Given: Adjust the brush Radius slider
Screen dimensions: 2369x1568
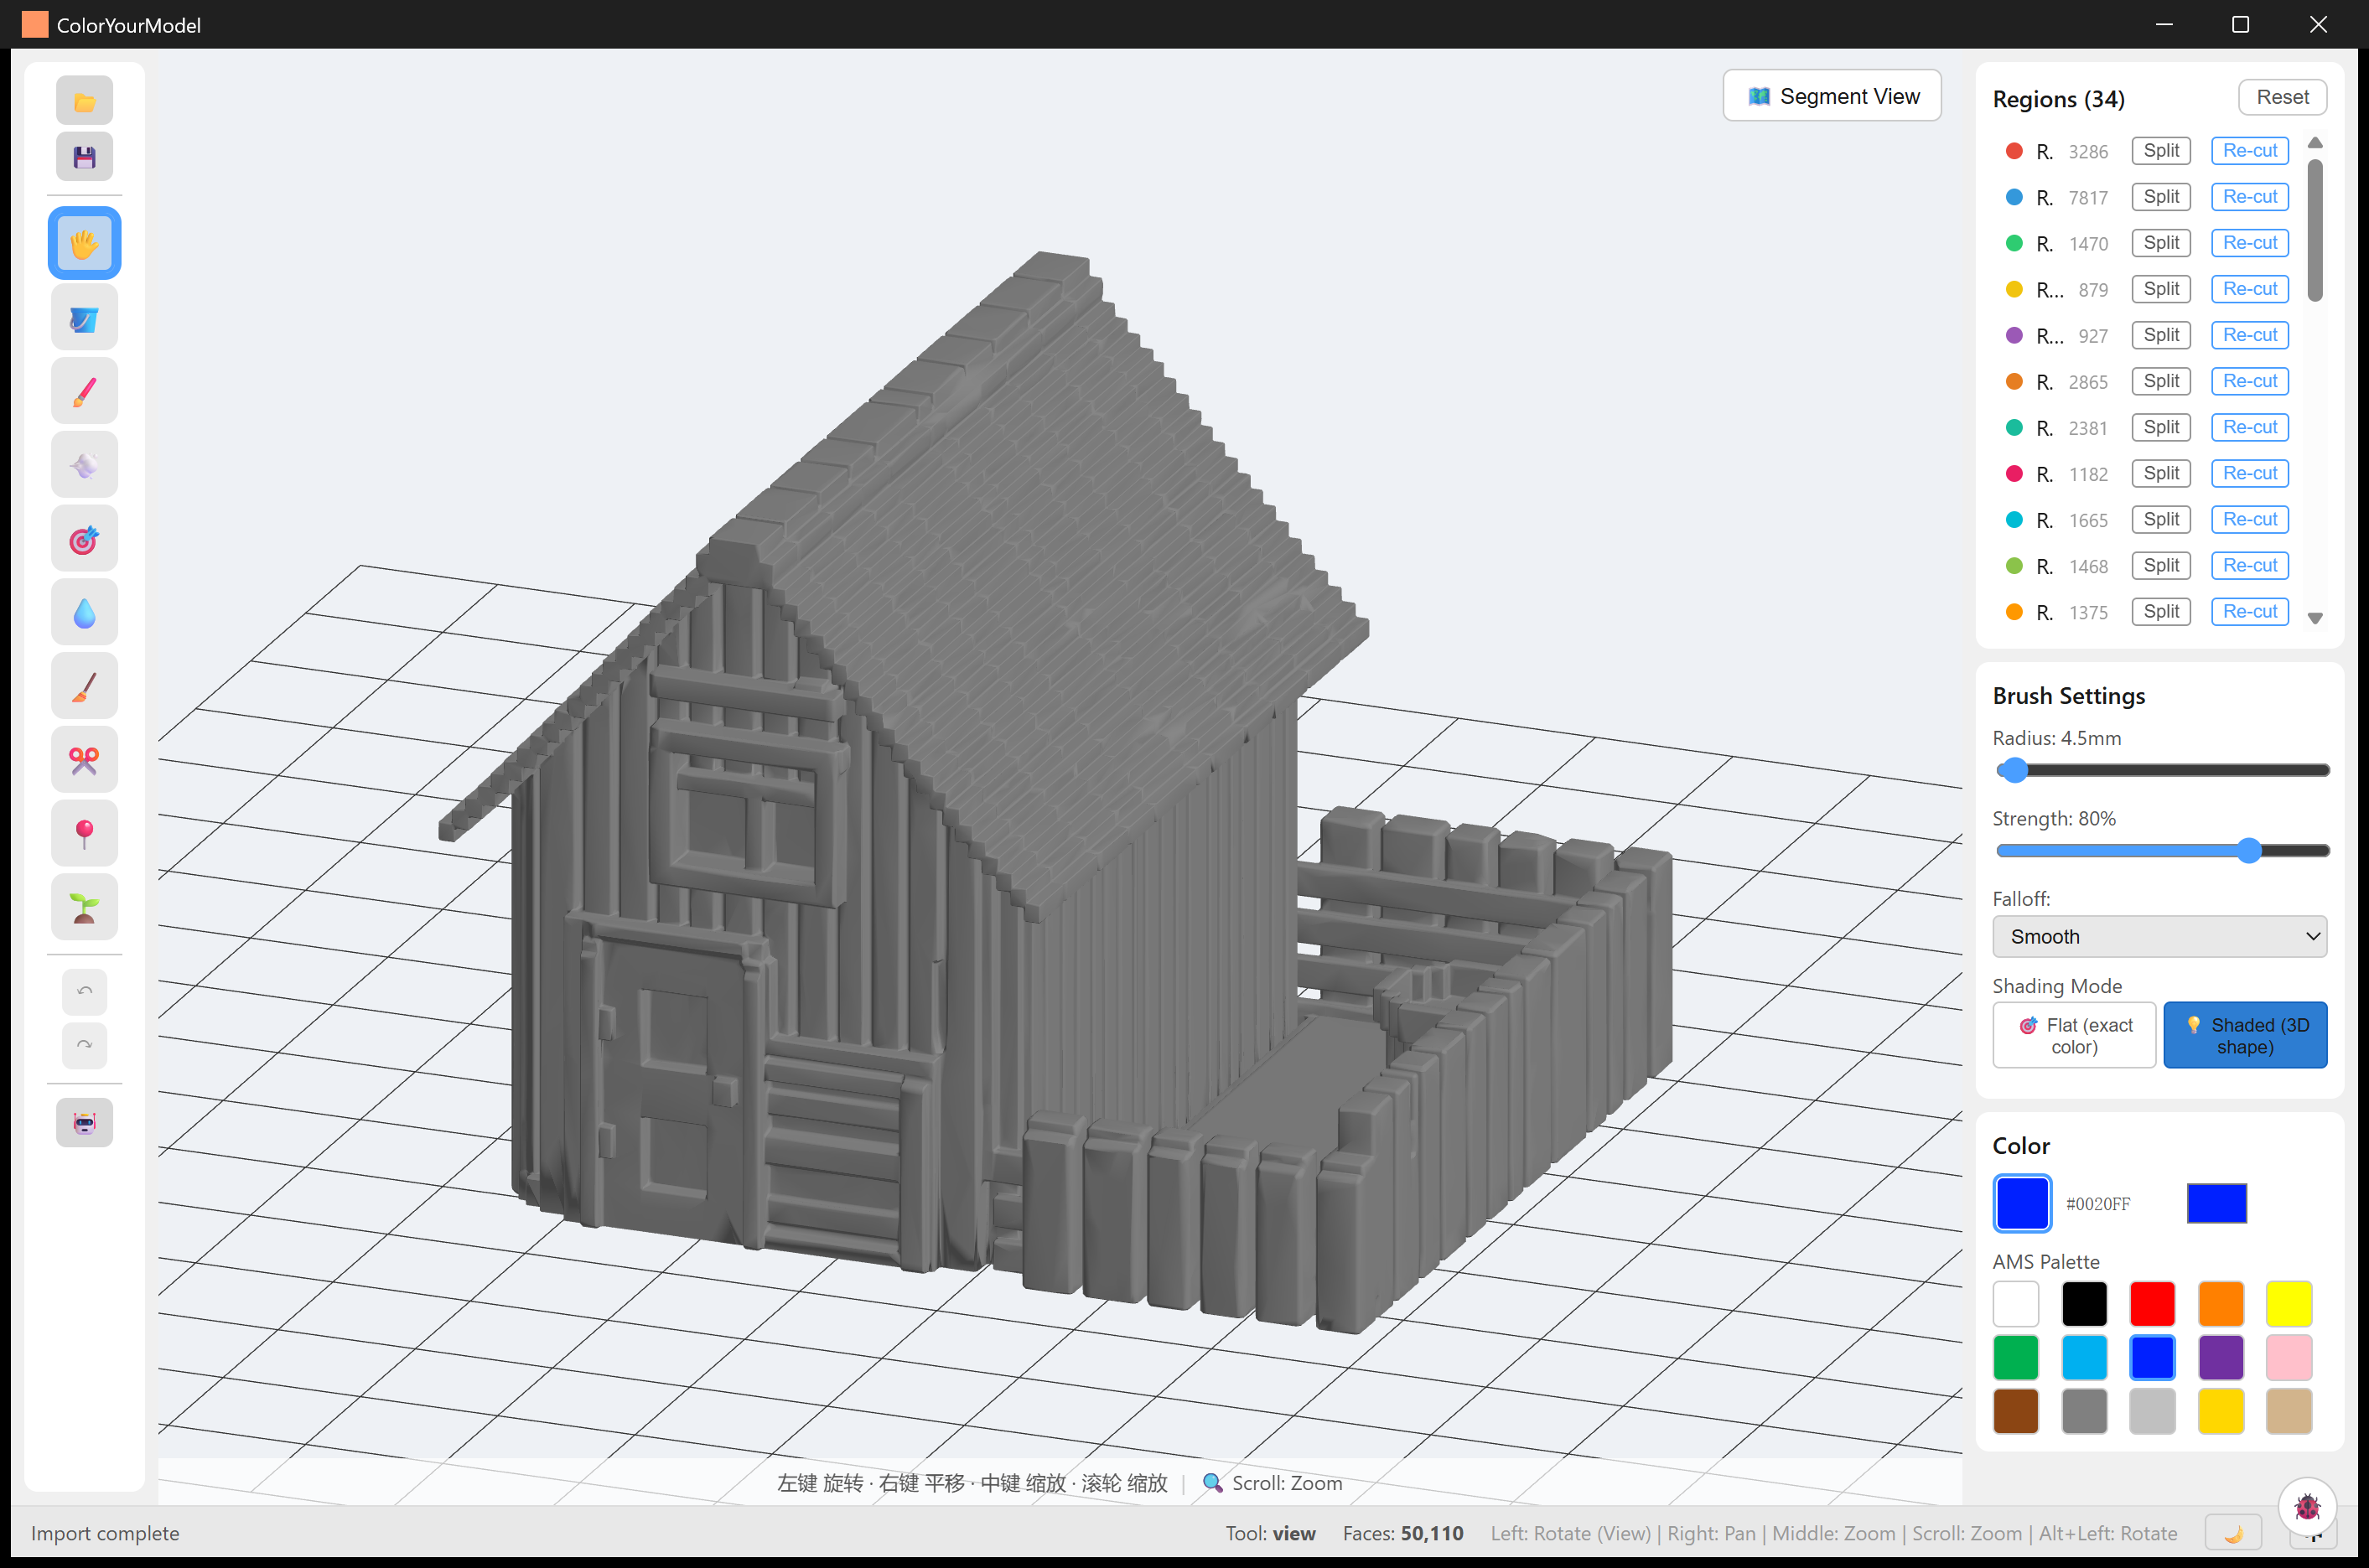Looking at the screenshot, I should click(2163, 770).
